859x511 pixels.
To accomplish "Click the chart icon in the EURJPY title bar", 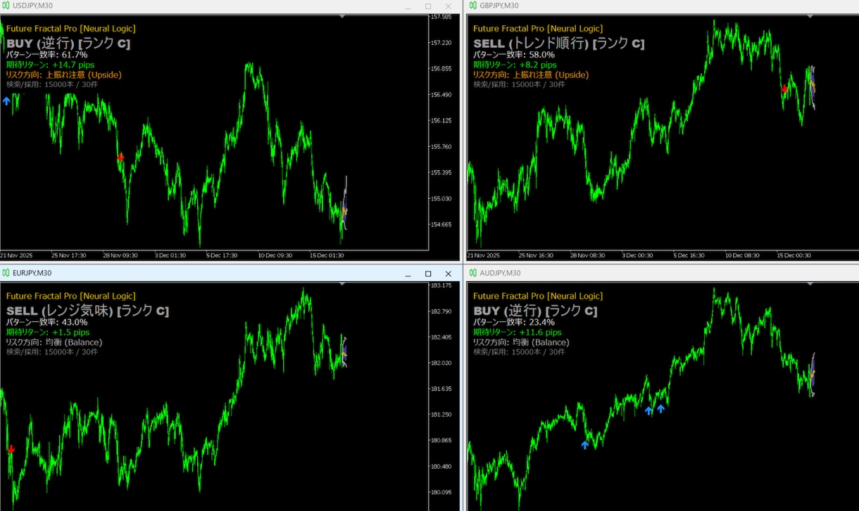I will (7, 273).
